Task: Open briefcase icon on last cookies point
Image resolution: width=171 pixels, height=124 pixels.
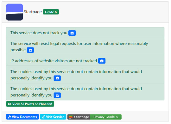Action: (x=57, y=95)
